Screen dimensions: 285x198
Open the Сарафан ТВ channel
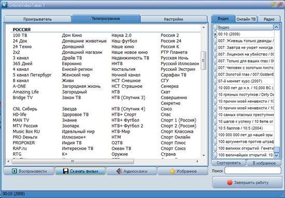pos(174,75)
